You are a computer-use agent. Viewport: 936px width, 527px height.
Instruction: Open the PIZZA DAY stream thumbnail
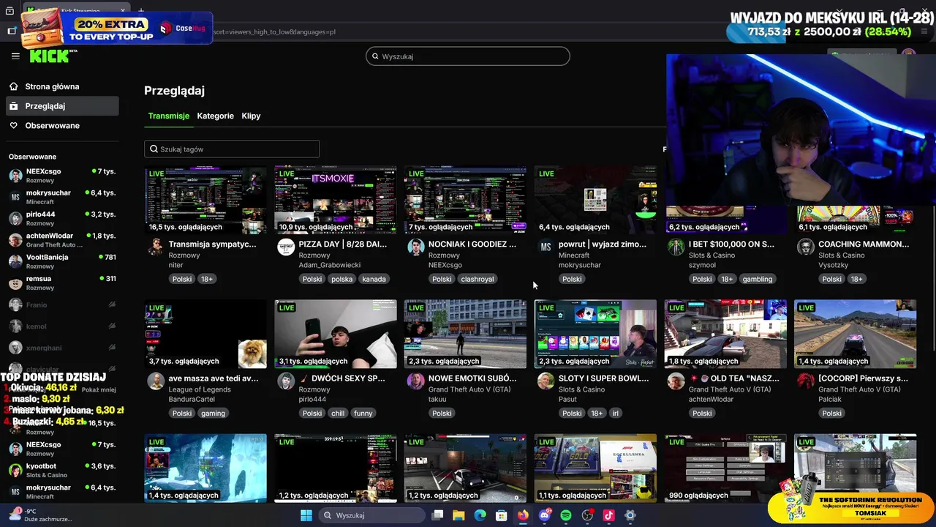pyautogui.click(x=336, y=200)
